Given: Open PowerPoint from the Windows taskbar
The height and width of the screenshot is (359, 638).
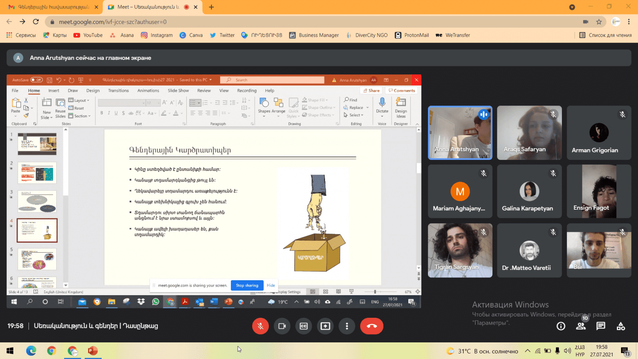Looking at the screenshot, I should pyautogui.click(x=93, y=351).
